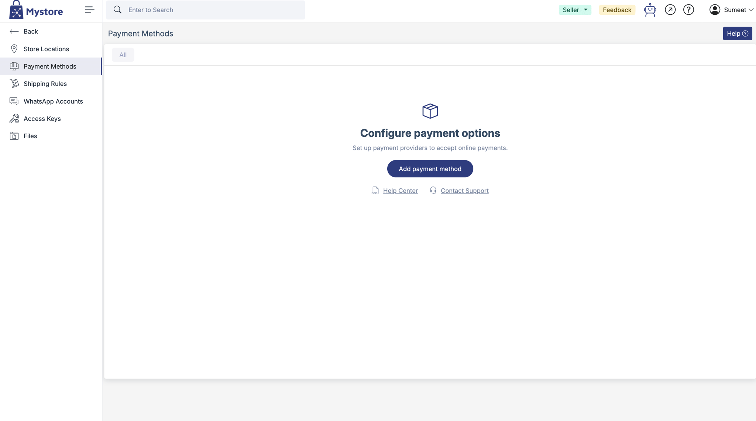Open the Help Center link
Viewport: 756px width, 421px height.
pyautogui.click(x=400, y=191)
